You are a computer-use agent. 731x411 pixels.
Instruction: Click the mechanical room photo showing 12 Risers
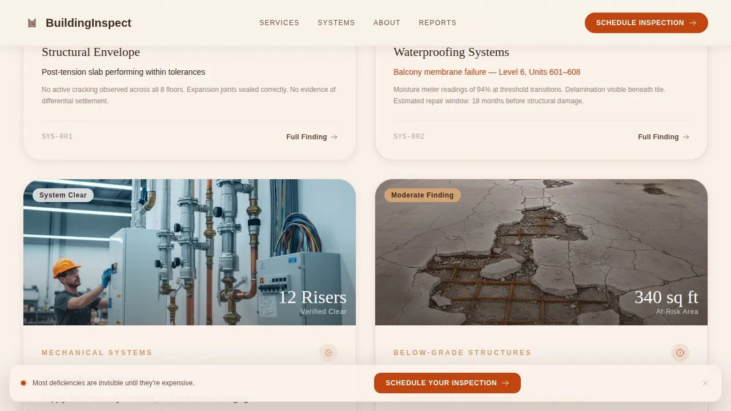click(x=189, y=252)
